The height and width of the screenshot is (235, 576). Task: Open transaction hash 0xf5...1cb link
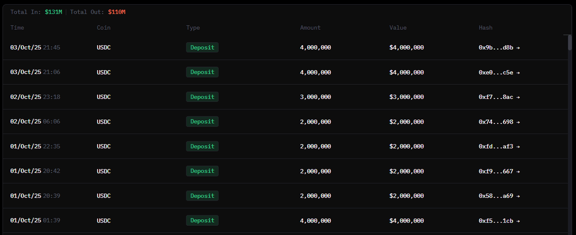(x=499, y=221)
